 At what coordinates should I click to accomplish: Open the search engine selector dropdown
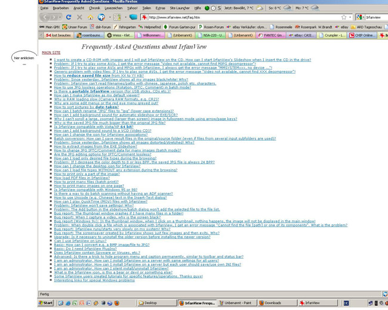360,17
